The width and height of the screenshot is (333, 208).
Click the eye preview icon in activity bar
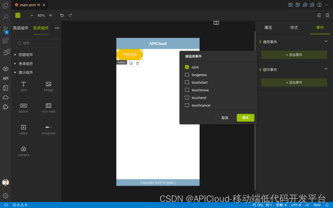[x=6, y=69]
